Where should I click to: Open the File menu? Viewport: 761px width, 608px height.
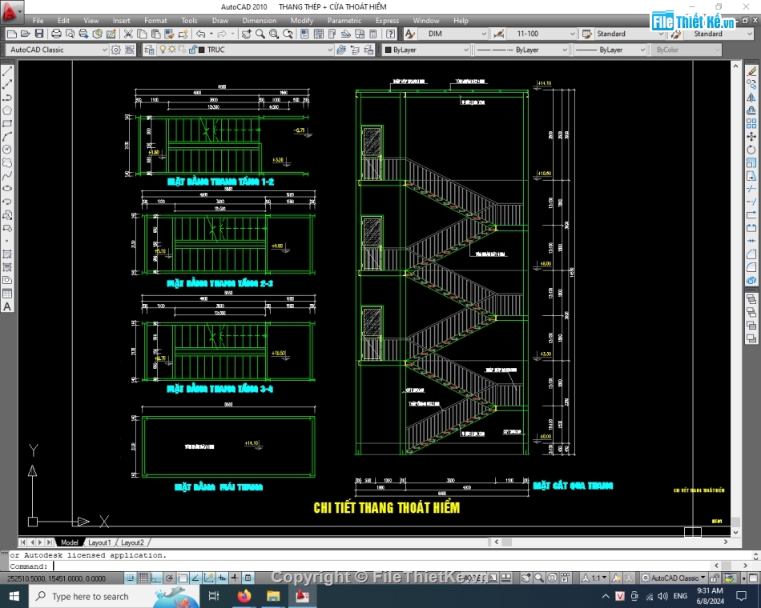coord(38,20)
